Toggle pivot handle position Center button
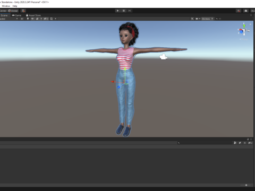 pos(3,11)
